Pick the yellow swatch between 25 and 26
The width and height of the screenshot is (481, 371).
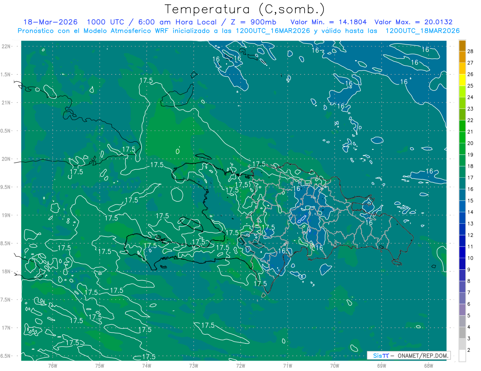click(462, 80)
